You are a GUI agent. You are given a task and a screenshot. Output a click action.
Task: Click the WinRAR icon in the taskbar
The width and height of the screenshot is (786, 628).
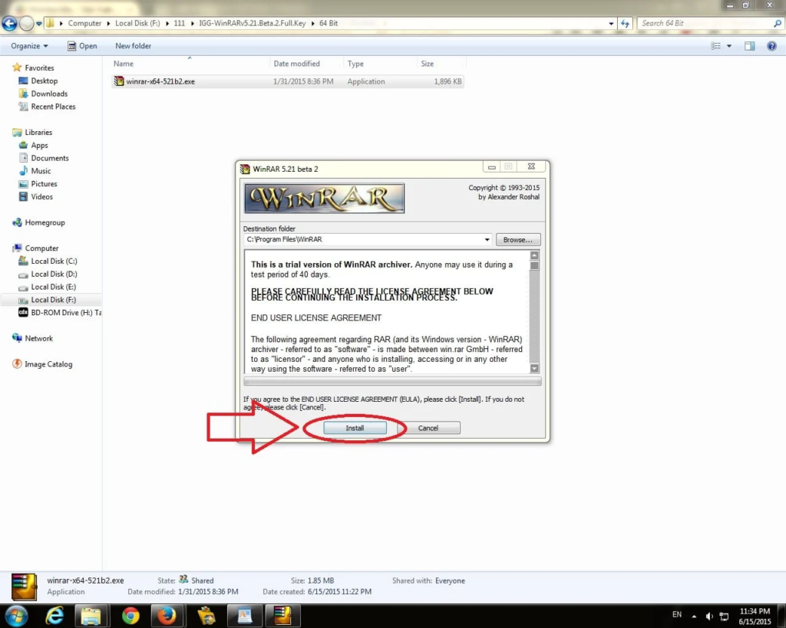pyautogui.click(x=282, y=615)
